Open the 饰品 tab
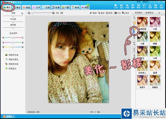The image size is (166, 119). [27, 7]
